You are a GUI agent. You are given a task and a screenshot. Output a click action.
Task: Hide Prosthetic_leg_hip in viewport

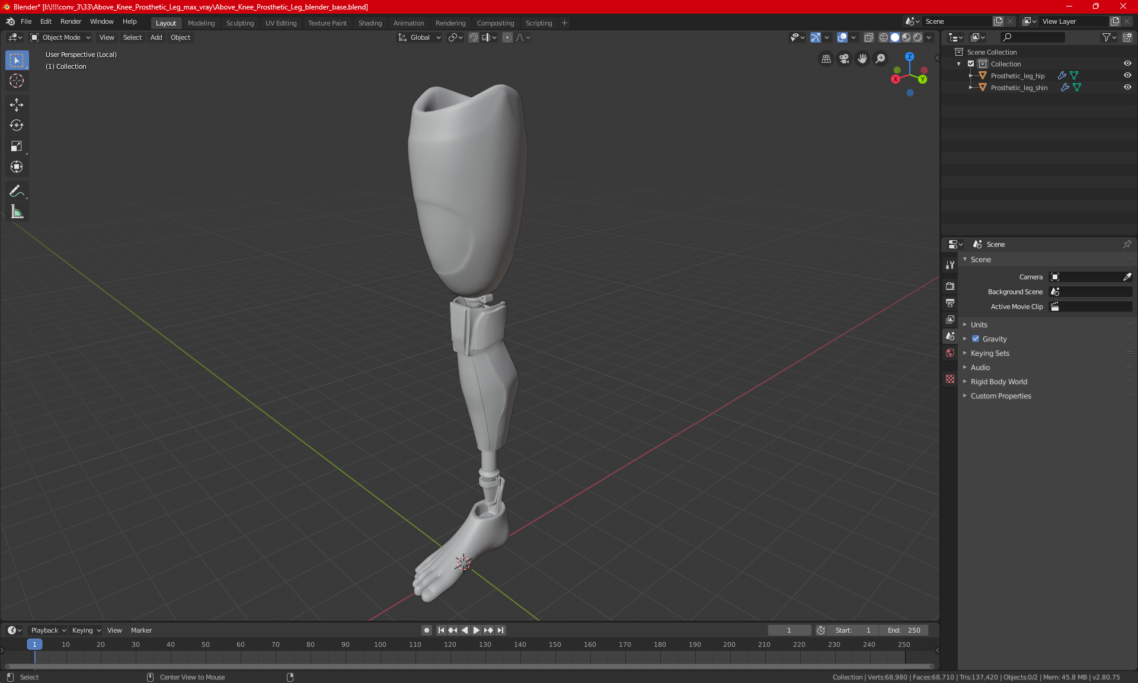click(x=1127, y=75)
